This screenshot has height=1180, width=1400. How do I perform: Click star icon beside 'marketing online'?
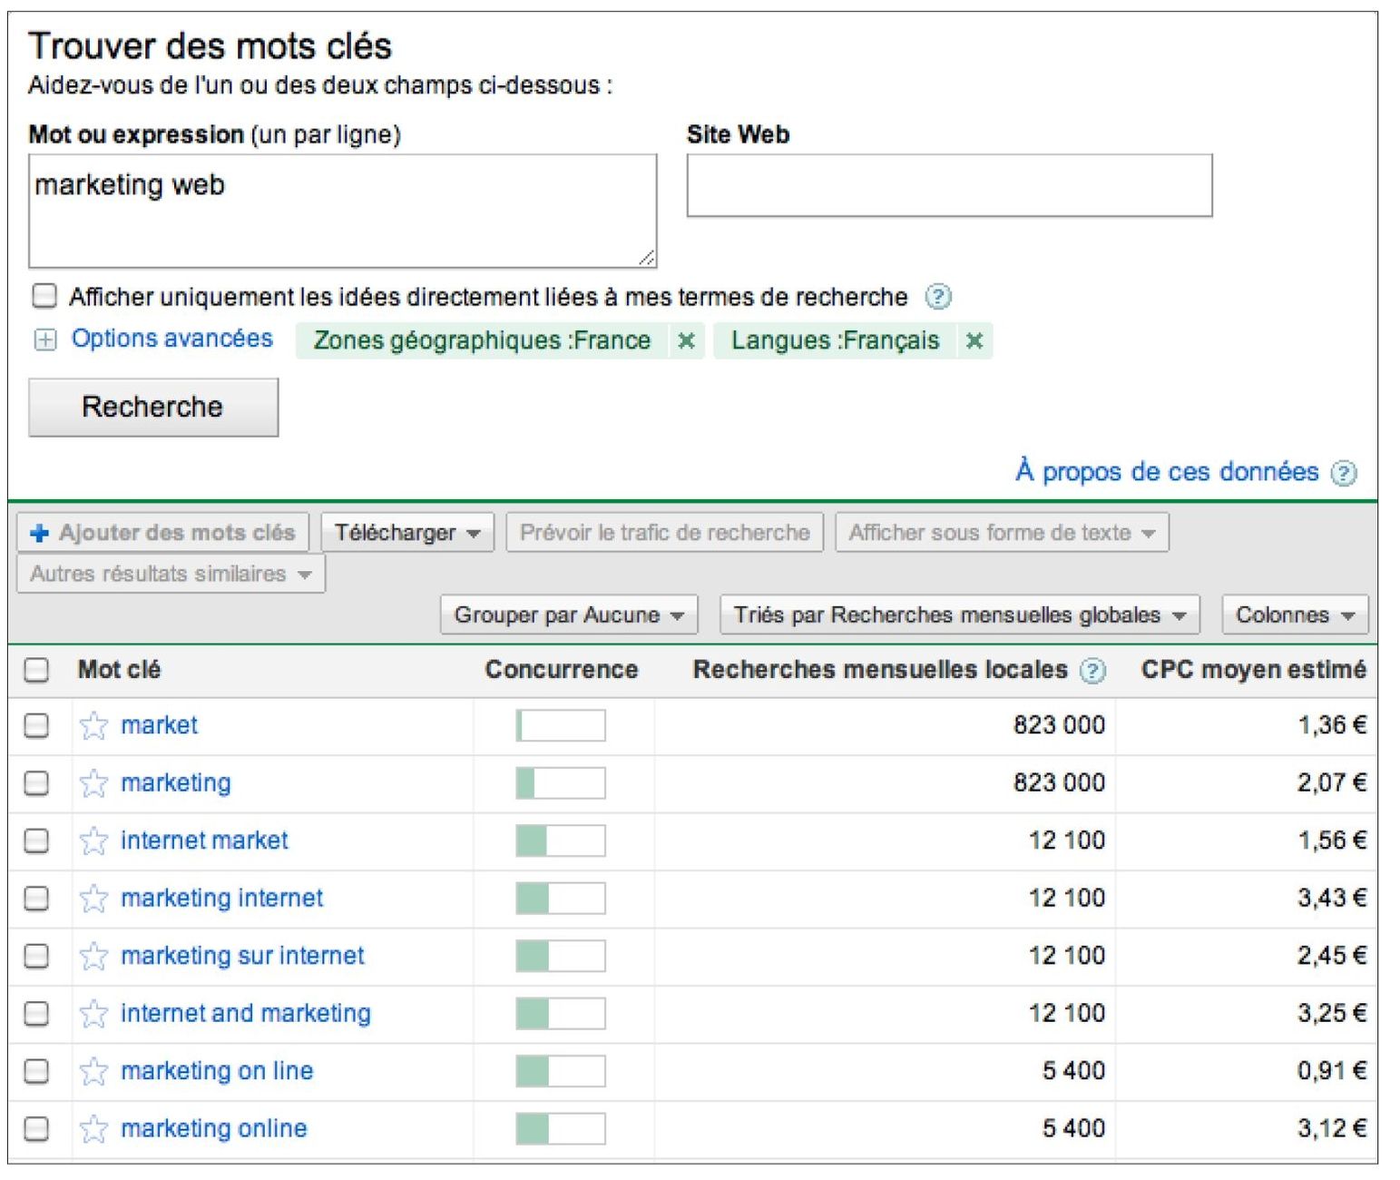[93, 1129]
